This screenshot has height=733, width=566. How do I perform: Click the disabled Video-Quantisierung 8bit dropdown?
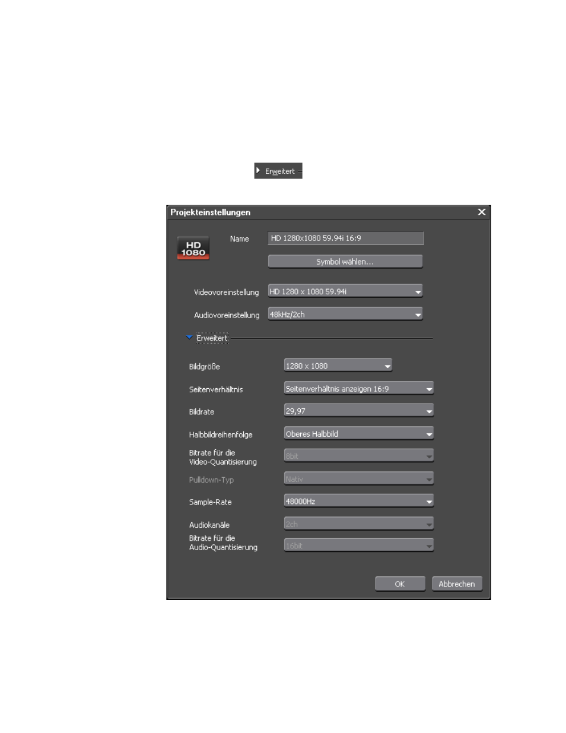click(359, 456)
